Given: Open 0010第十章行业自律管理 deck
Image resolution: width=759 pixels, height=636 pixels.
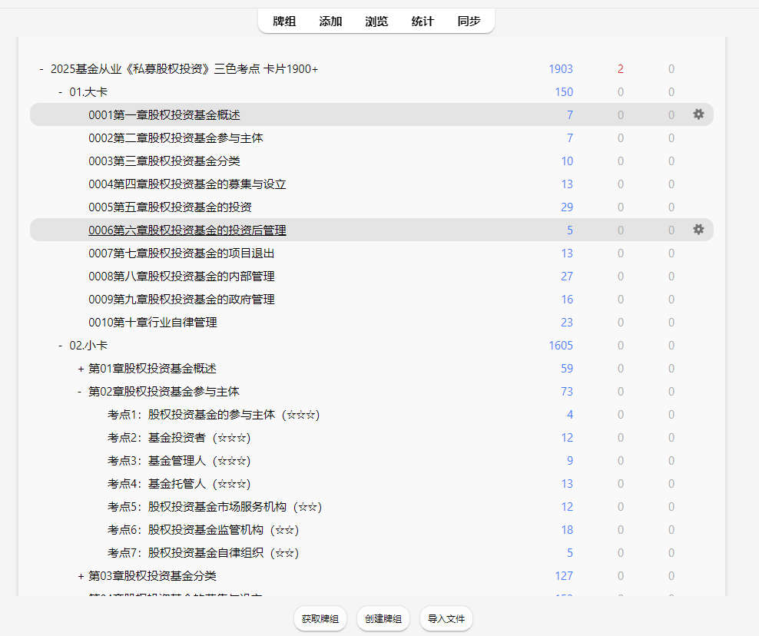Looking at the screenshot, I should pyautogui.click(x=153, y=323).
